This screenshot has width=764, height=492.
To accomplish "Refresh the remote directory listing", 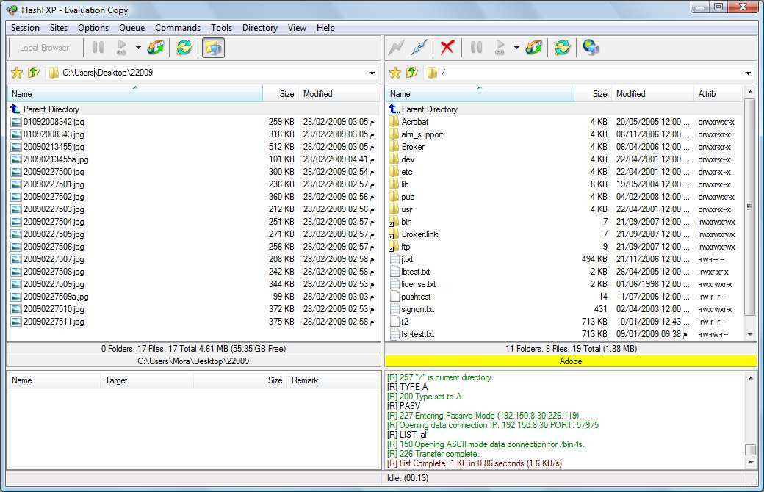I will click(563, 47).
